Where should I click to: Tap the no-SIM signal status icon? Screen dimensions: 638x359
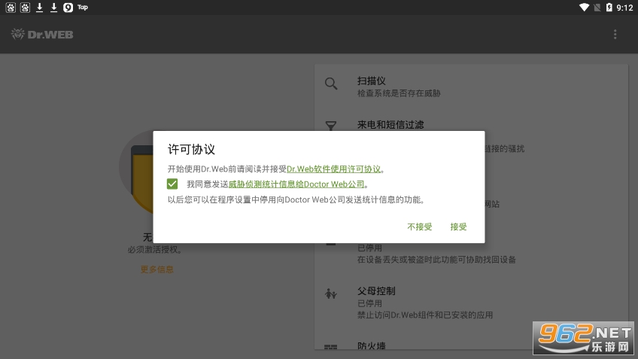(x=597, y=8)
